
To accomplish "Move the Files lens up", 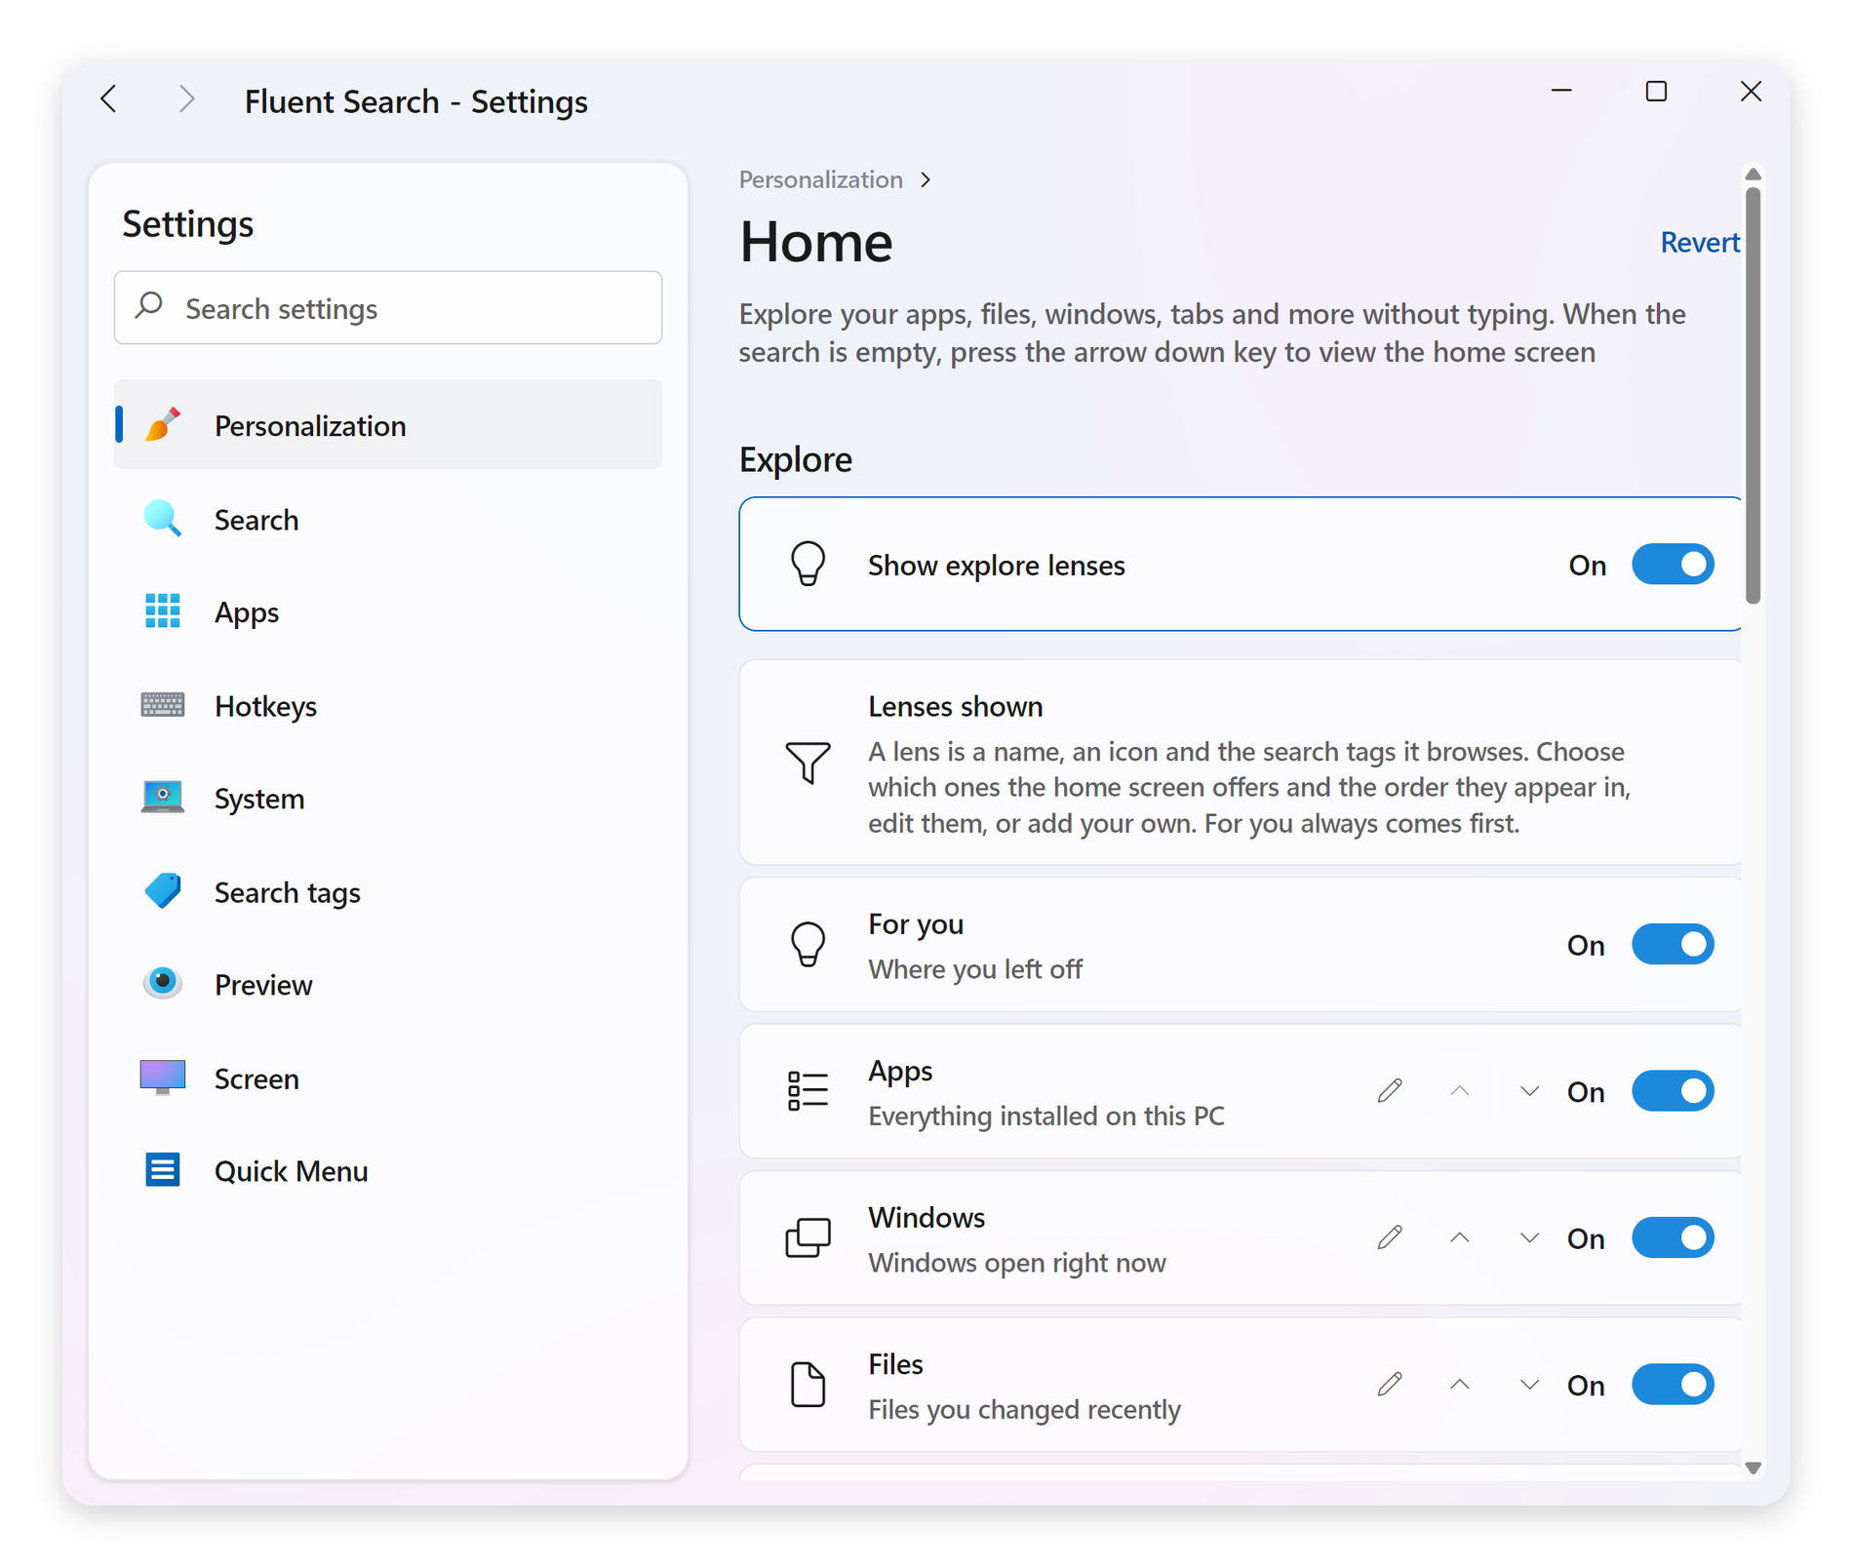I will click(x=1459, y=1384).
